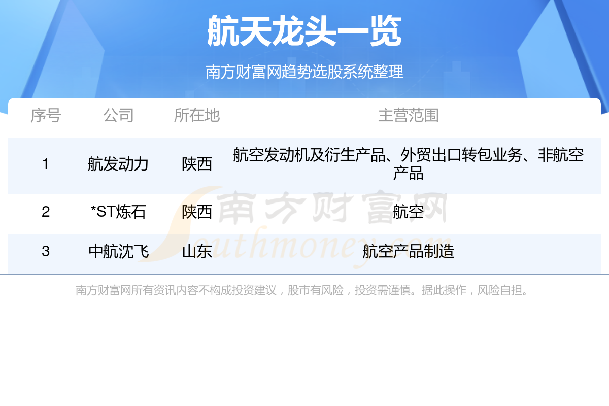
Task: Click 航空产品制造 scope cell
Action: pyautogui.click(x=409, y=251)
